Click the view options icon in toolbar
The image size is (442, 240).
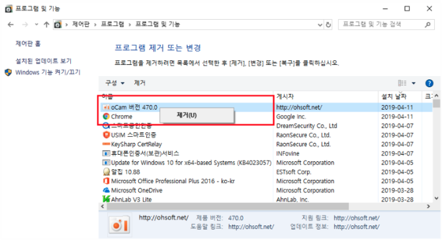(x=402, y=83)
